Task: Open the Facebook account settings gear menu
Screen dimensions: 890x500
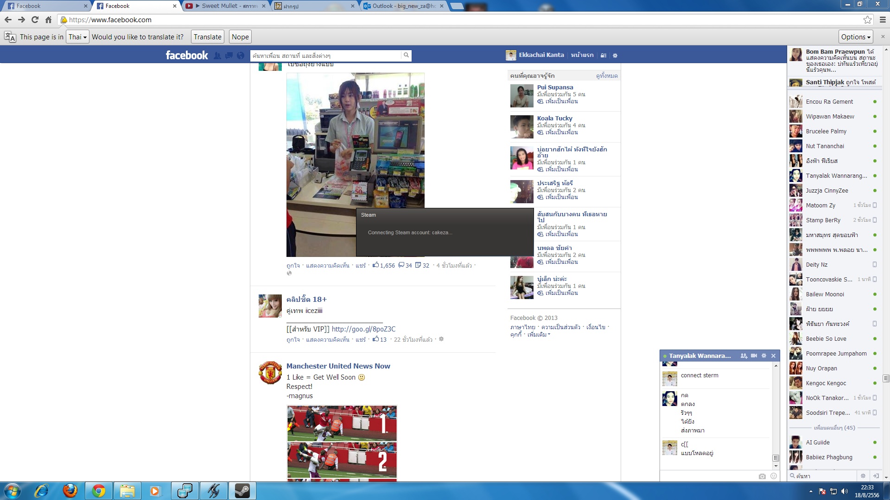Action: pos(615,55)
